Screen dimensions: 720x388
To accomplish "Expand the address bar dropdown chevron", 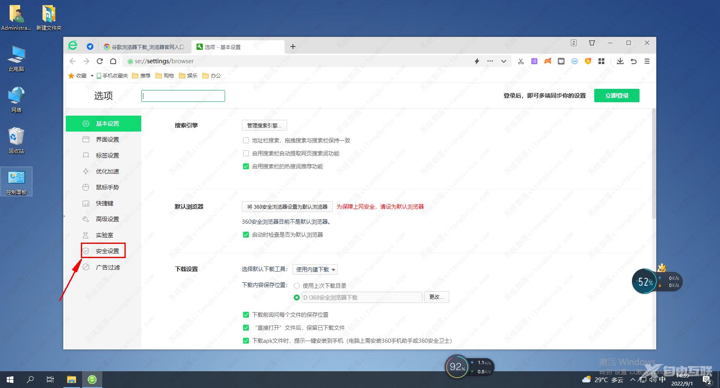I will pyautogui.click(x=504, y=61).
